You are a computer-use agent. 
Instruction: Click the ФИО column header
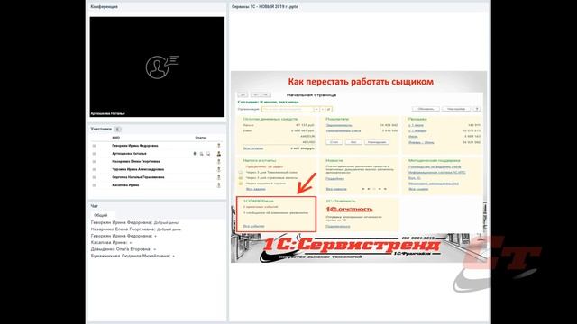click(116, 138)
